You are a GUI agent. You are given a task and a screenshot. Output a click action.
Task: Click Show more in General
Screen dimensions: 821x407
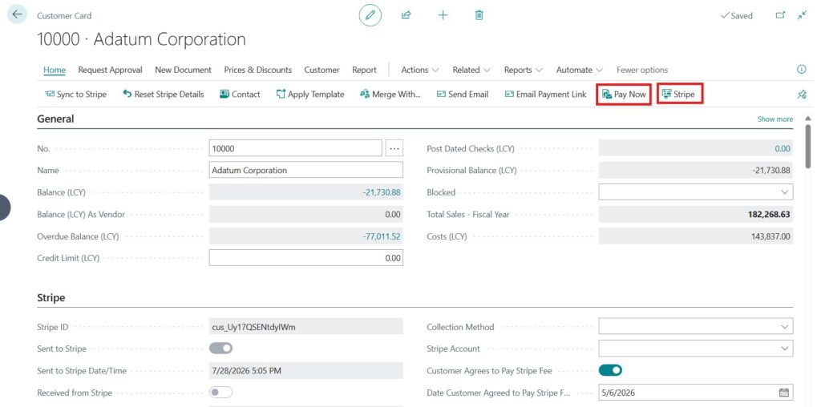[x=775, y=119]
